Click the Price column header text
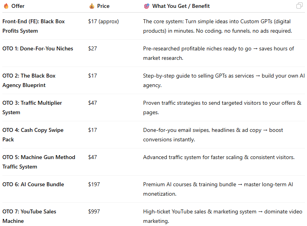 click(103, 6)
